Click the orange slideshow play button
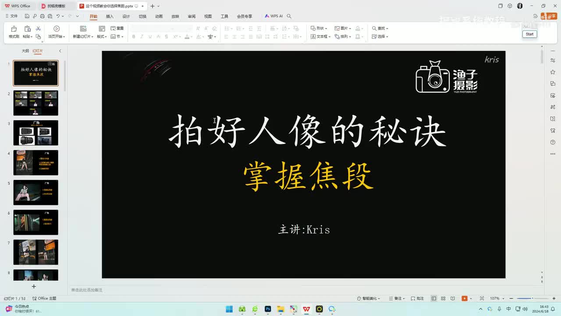 (464, 298)
